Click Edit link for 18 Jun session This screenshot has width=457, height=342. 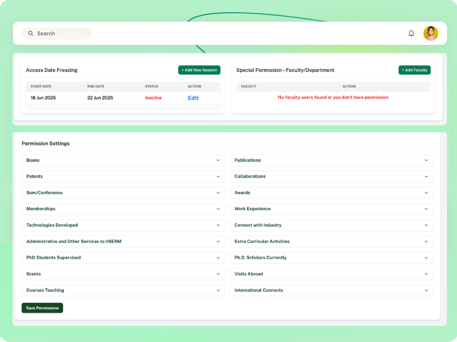coord(193,98)
